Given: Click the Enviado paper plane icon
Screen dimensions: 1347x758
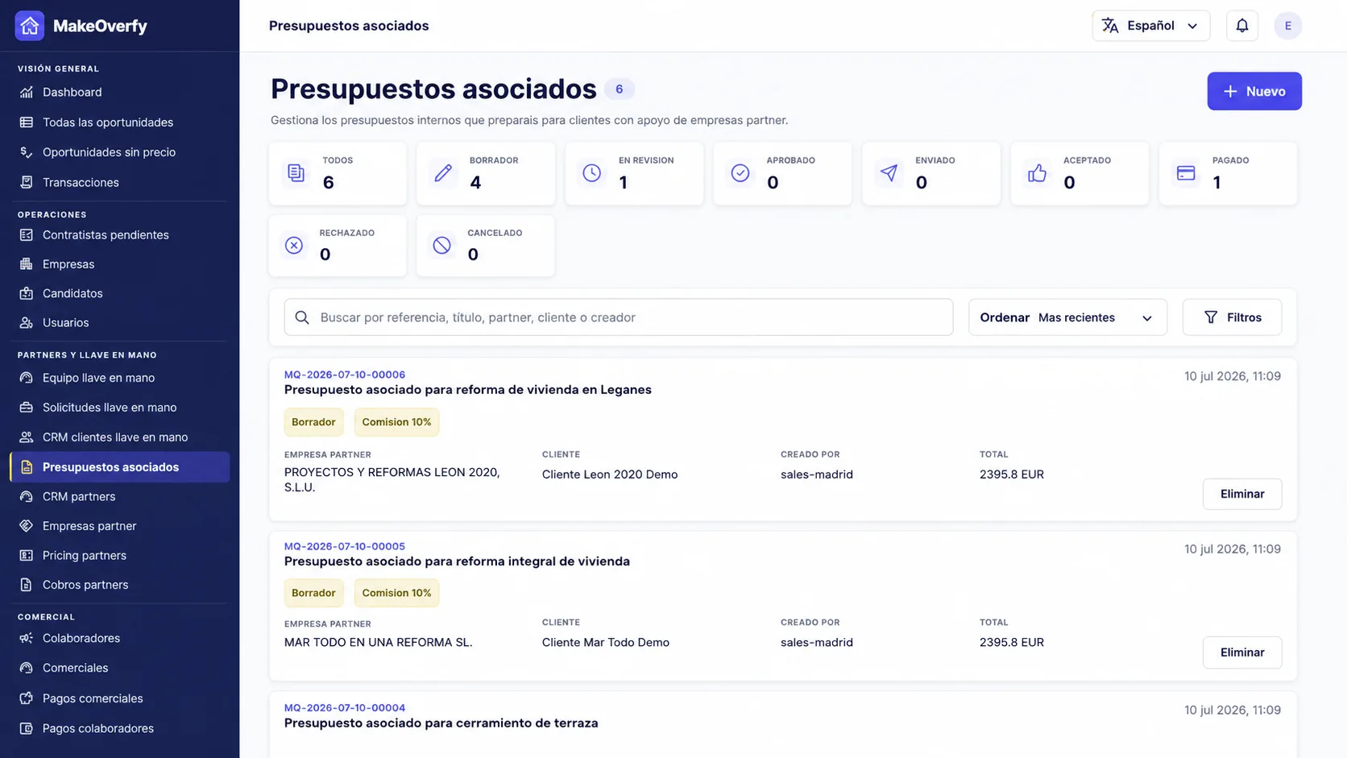Looking at the screenshot, I should (x=889, y=173).
